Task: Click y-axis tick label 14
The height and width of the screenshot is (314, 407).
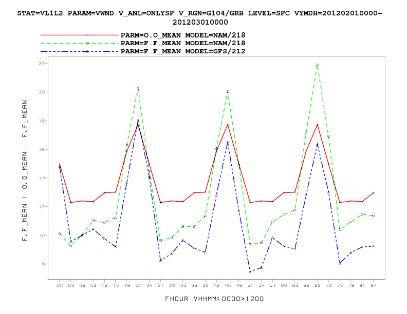Action: (x=42, y=178)
